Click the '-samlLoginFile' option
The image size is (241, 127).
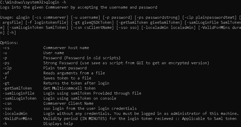tap(18, 93)
